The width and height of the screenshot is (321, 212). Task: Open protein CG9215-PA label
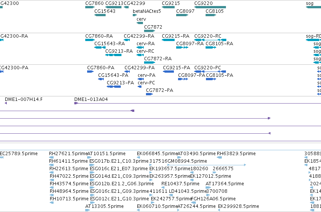pos(177,68)
